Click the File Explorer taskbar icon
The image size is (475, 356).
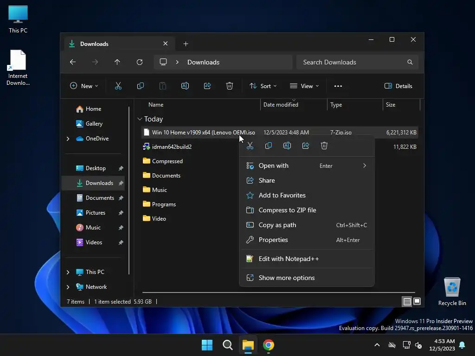coord(248,345)
